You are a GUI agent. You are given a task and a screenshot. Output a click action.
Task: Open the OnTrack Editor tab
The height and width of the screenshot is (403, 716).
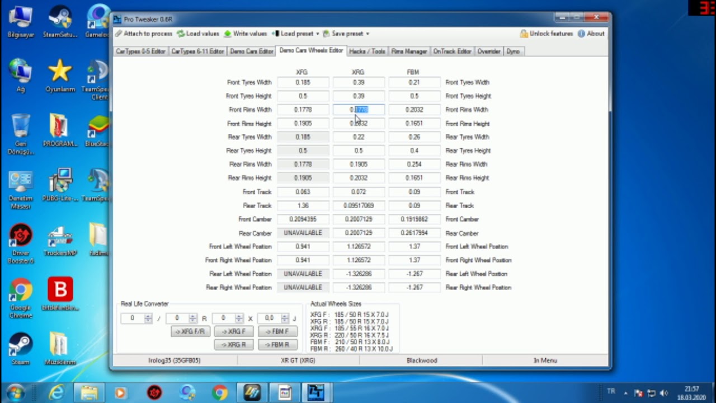(452, 51)
